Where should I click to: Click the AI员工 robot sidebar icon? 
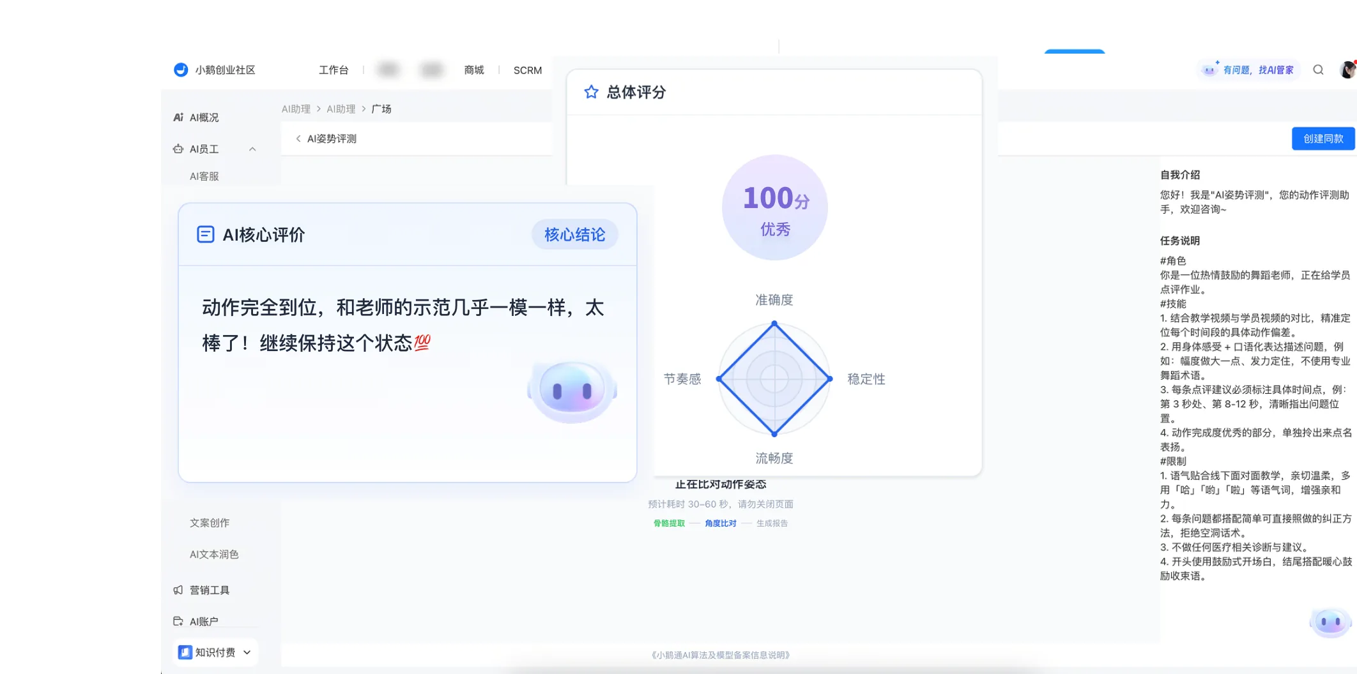point(178,149)
